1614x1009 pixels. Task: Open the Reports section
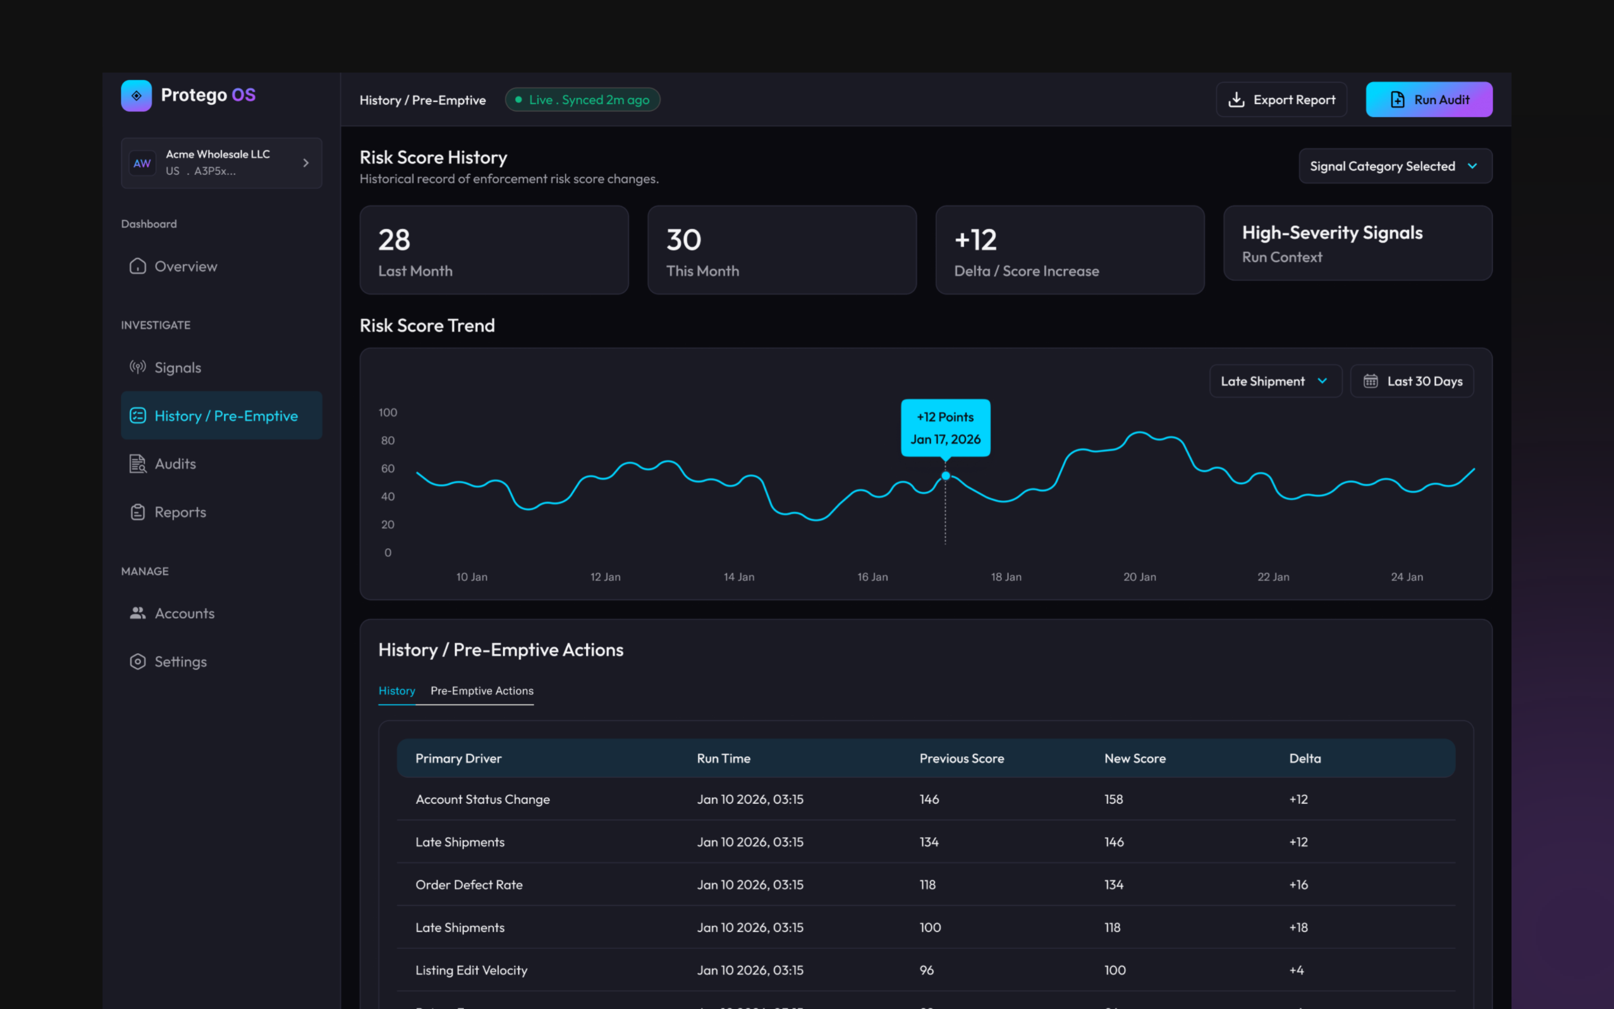221,512
